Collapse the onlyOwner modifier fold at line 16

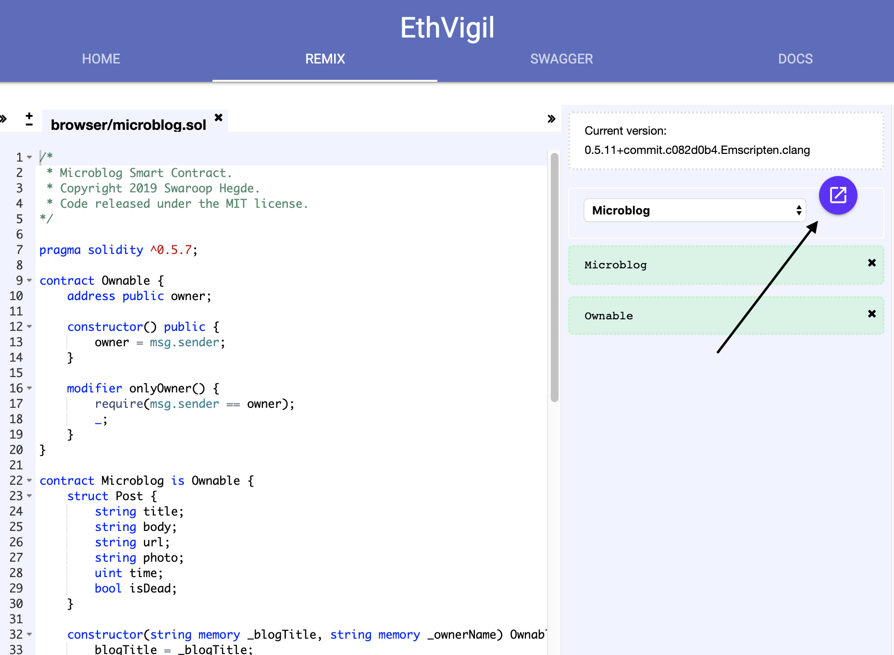click(29, 388)
